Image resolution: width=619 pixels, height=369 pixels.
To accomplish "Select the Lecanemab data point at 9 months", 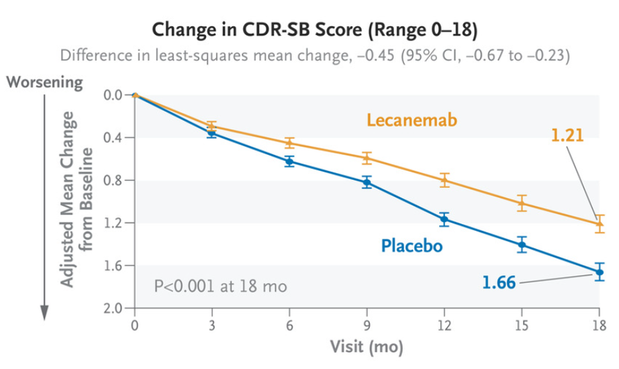I will (367, 158).
